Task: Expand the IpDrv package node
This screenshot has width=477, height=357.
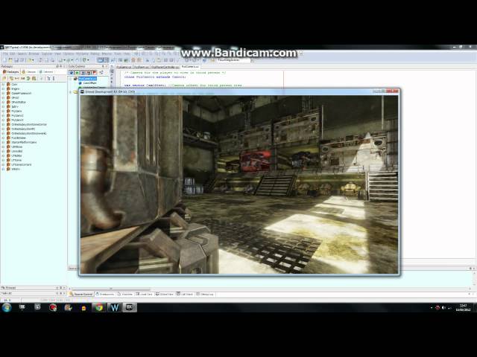Action: coord(3,107)
